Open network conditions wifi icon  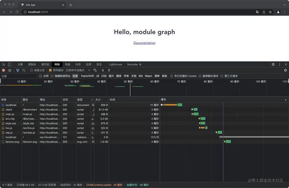(95, 70)
